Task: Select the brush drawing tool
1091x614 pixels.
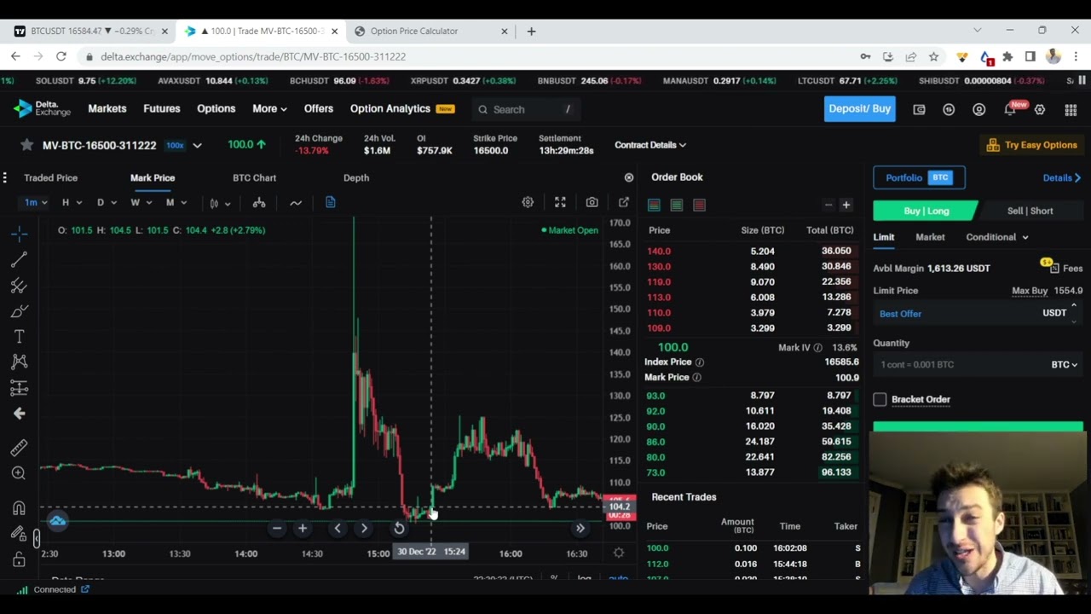Action: [19, 311]
